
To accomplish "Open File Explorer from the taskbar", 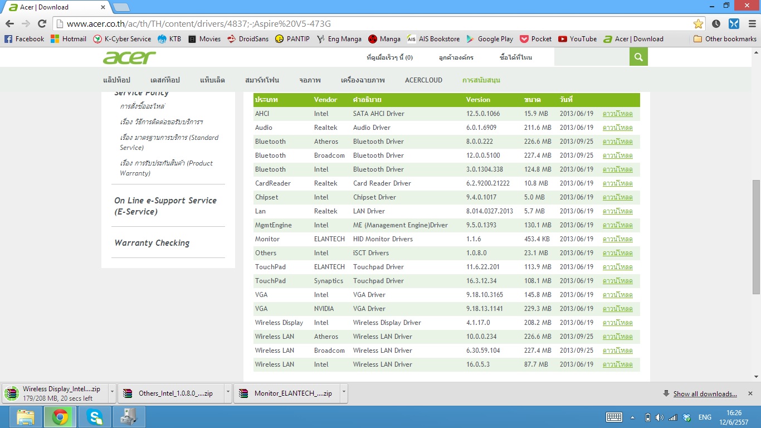I will pyautogui.click(x=26, y=417).
